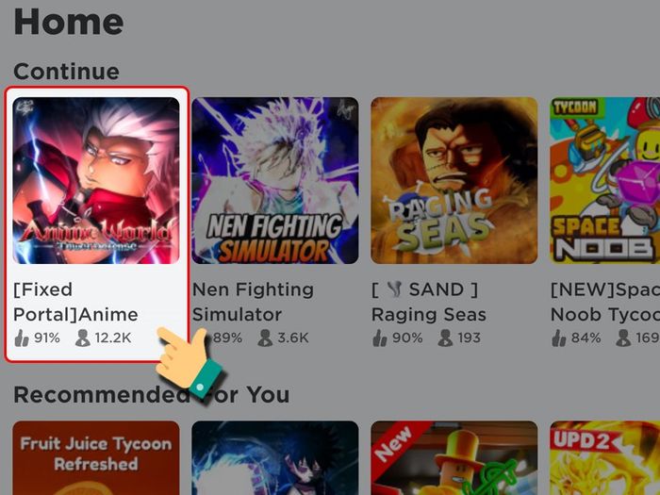Launch Fruit Juice Tycoon Refreshed game

(x=96, y=458)
